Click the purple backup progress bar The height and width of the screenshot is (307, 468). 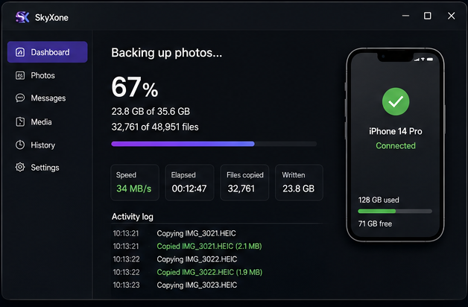214,144
